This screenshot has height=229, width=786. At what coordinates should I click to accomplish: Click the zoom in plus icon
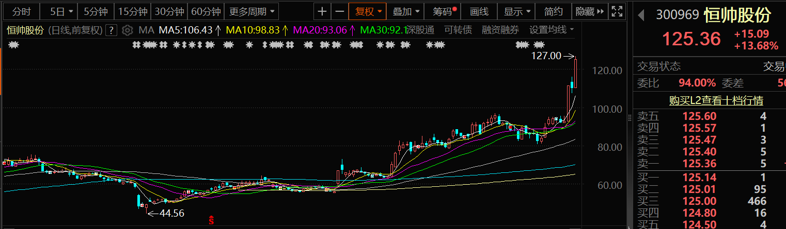pos(322,11)
